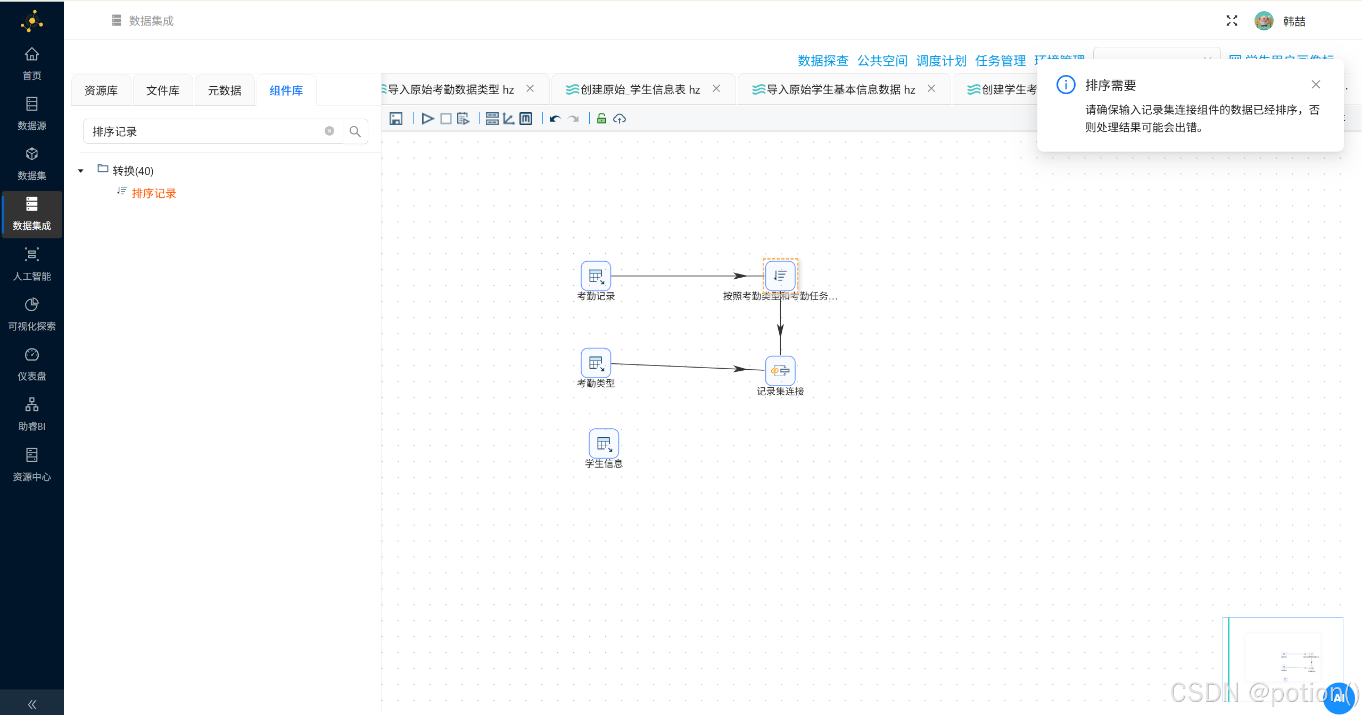Click the info icon in notification
The image size is (1362, 715).
click(x=1066, y=85)
